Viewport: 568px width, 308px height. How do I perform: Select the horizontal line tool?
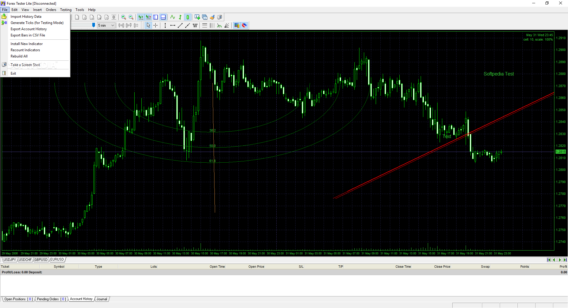coord(173,25)
